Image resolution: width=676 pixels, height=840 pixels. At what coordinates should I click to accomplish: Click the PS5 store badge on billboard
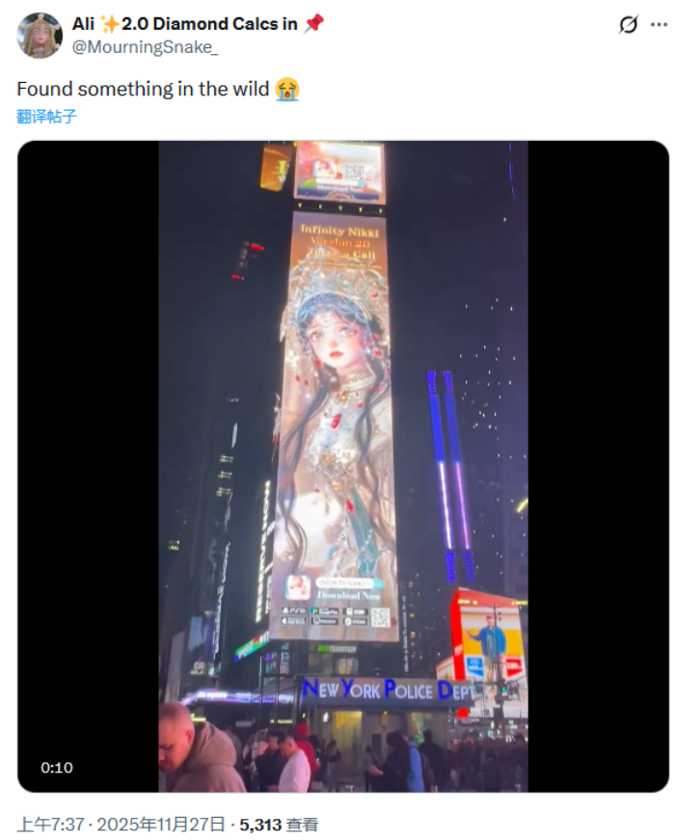click(x=294, y=610)
